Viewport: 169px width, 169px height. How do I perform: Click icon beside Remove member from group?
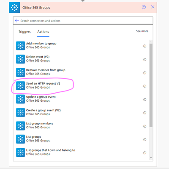[x=20, y=72]
